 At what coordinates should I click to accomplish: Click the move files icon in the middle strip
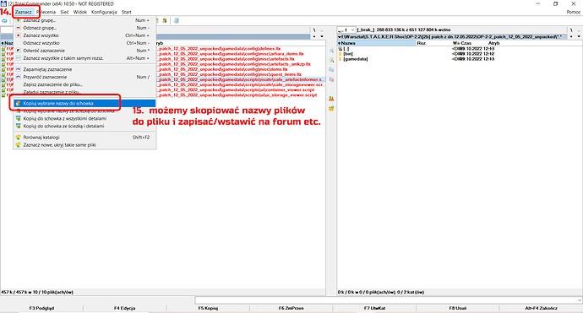pos(331,79)
